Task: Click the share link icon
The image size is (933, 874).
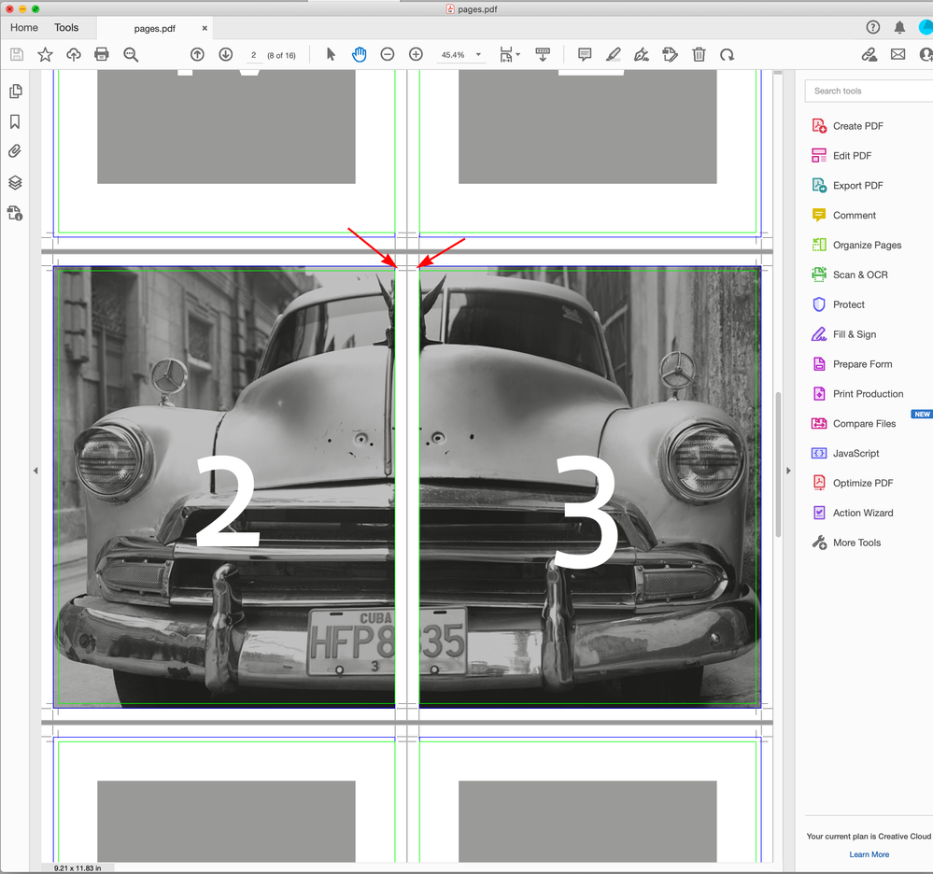Action: click(869, 55)
